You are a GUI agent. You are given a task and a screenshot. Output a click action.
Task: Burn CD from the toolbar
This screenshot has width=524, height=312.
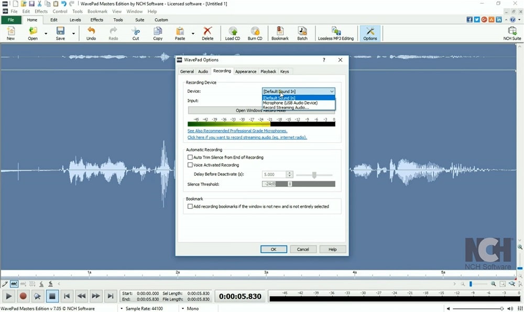click(255, 34)
